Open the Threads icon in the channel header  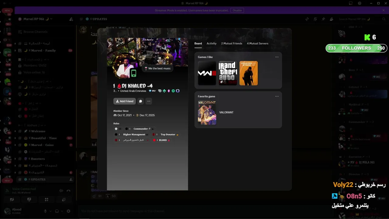[307, 19]
